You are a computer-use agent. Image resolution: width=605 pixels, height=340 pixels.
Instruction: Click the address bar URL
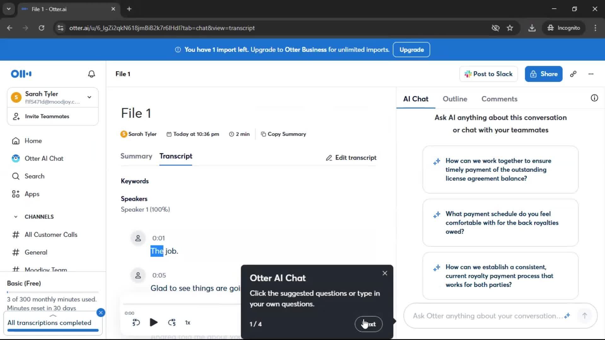click(x=162, y=28)
